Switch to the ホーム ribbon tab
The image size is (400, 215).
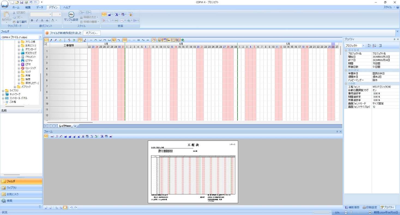pos(16,7)
